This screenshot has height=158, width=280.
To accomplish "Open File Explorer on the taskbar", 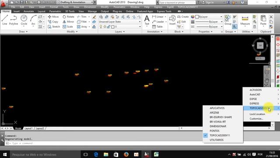I will [x=106, y=154].
